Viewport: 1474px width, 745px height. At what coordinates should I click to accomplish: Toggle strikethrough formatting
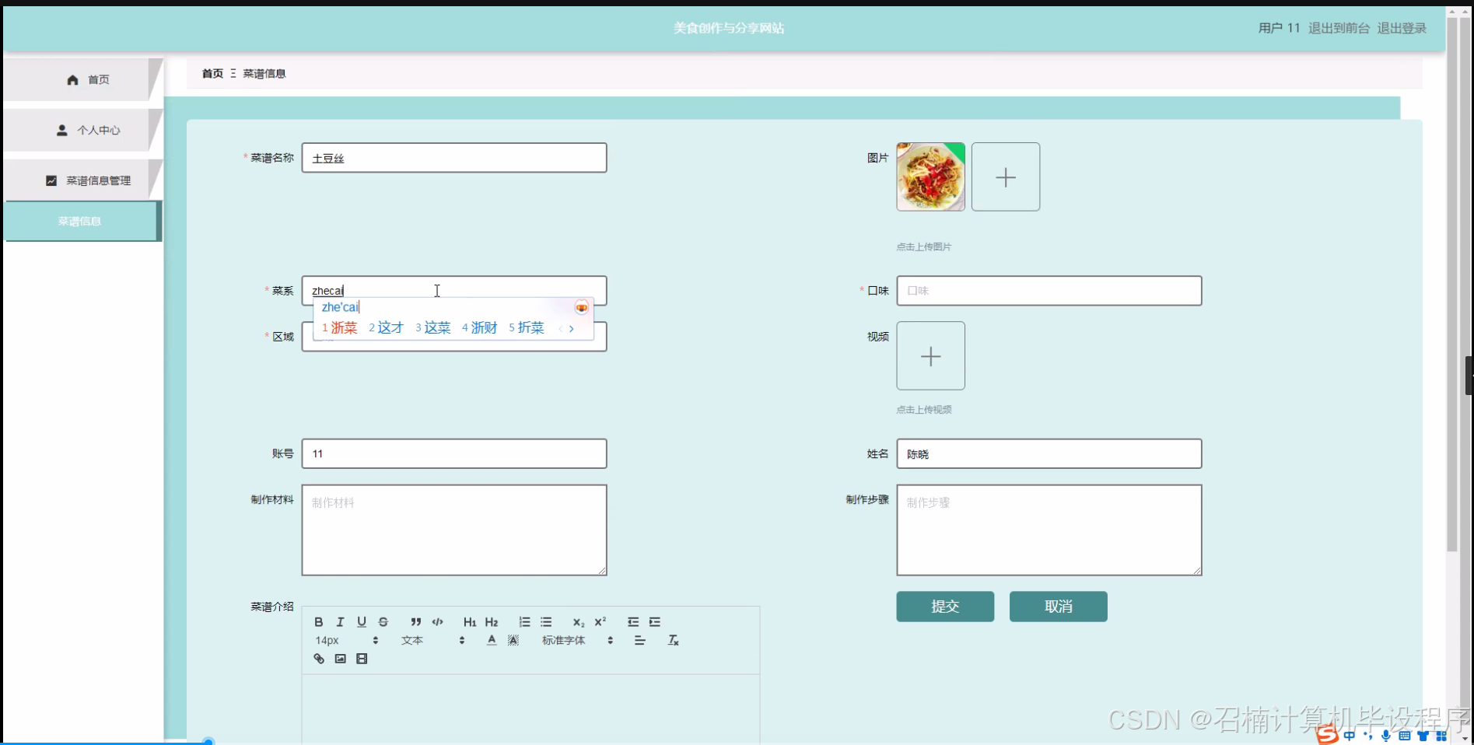[x=383, y=621]
